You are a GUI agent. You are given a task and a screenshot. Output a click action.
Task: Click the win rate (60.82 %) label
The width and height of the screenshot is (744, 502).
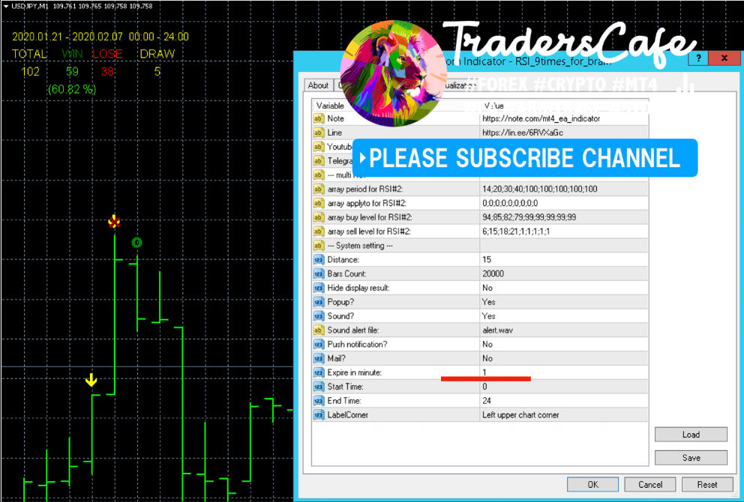click(x=72, y=89)
